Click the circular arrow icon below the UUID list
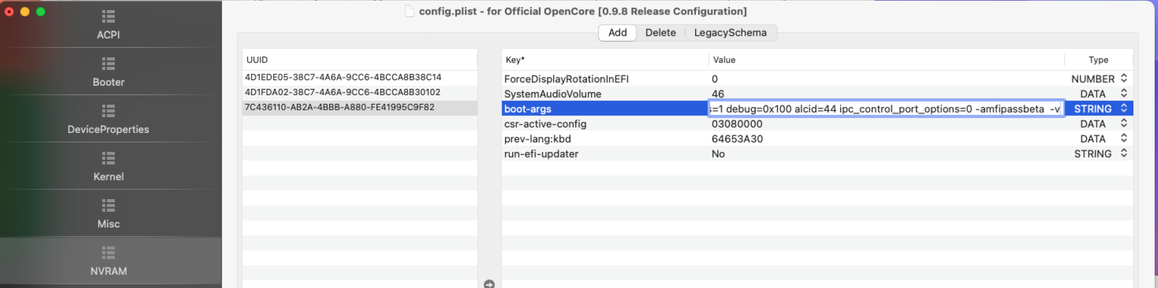Image resolution: width=1158 pixels, height=288 pixels. tap(489, 284)
